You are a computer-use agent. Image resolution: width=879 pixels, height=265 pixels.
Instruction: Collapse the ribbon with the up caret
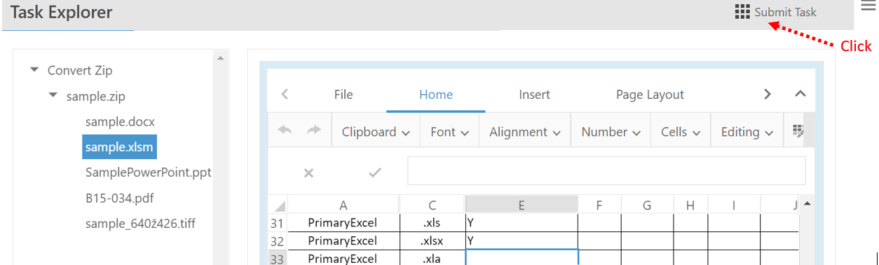800,94
